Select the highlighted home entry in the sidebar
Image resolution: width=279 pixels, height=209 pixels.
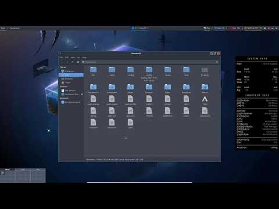tap(71, 75)
